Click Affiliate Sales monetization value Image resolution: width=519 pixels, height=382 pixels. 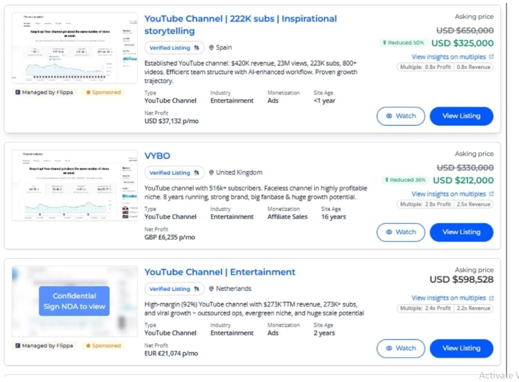pos(287,217)
